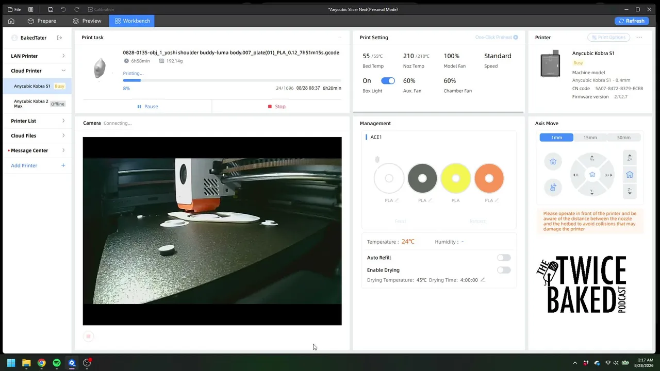This screenshot has width=660, height=371.
Task: Lower the Z- axis
Action: coord(630,191)
